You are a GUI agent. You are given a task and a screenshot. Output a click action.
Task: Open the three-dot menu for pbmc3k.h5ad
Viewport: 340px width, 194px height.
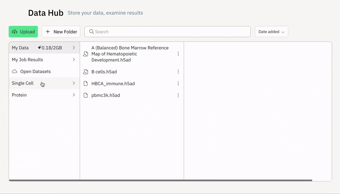(178, 96)
